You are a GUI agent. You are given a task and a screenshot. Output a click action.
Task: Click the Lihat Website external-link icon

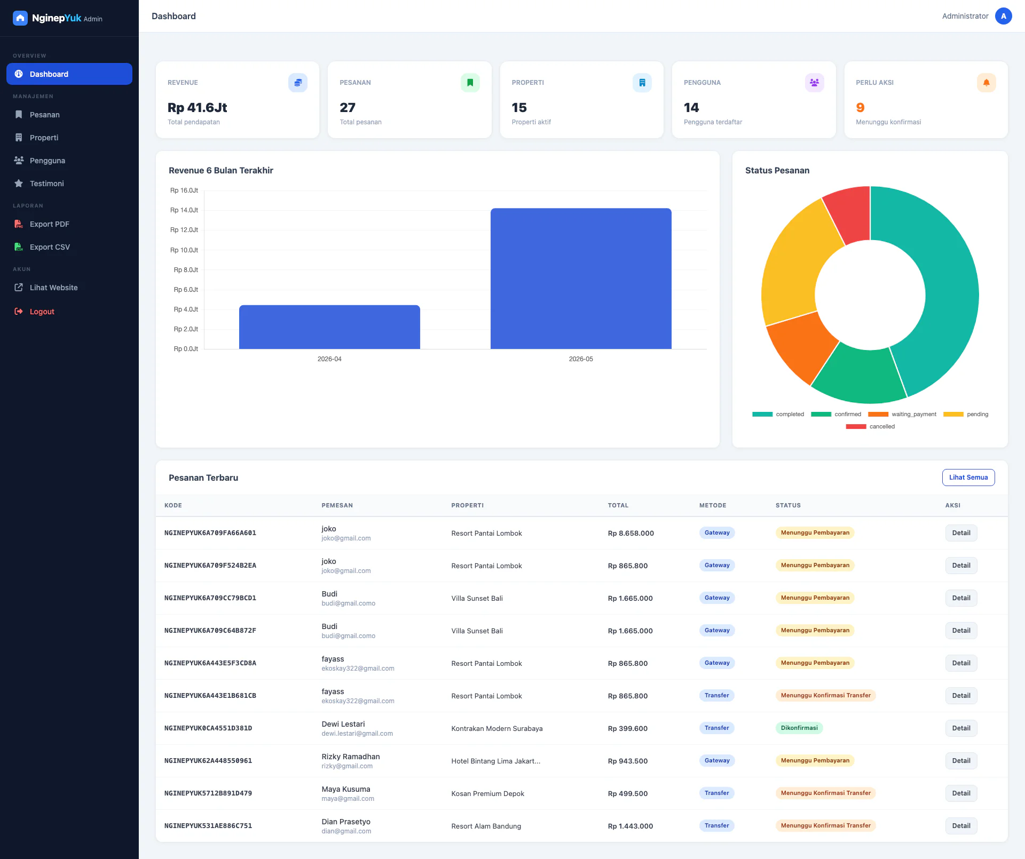click(x=19, y=287)
